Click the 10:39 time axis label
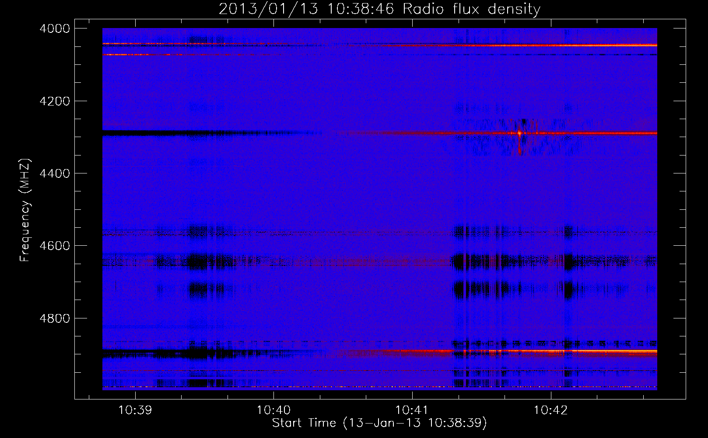Screen dimensions: 708x438 click(x=135, y=410)
